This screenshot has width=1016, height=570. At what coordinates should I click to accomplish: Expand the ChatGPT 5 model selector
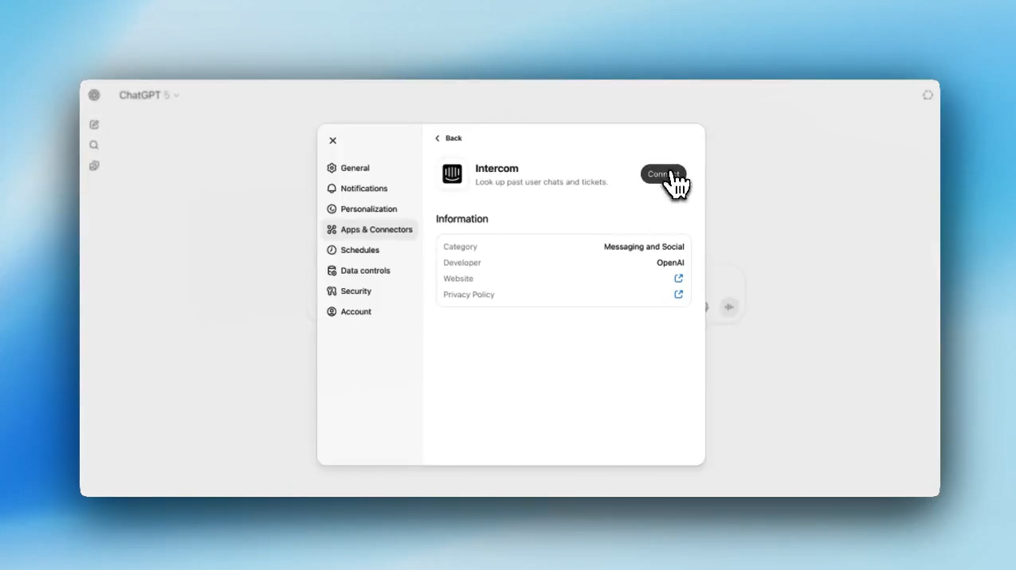click(x=149, y=96)
